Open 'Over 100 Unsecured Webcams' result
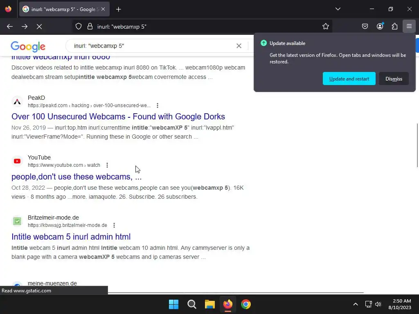 tap(118, 117)
